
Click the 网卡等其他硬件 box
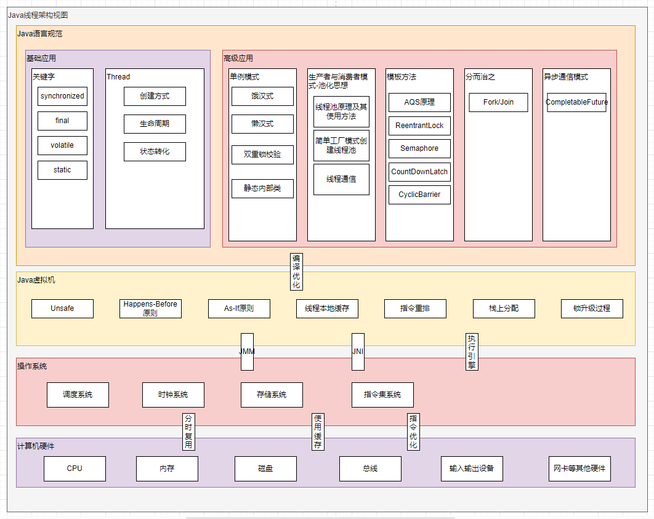579,469
